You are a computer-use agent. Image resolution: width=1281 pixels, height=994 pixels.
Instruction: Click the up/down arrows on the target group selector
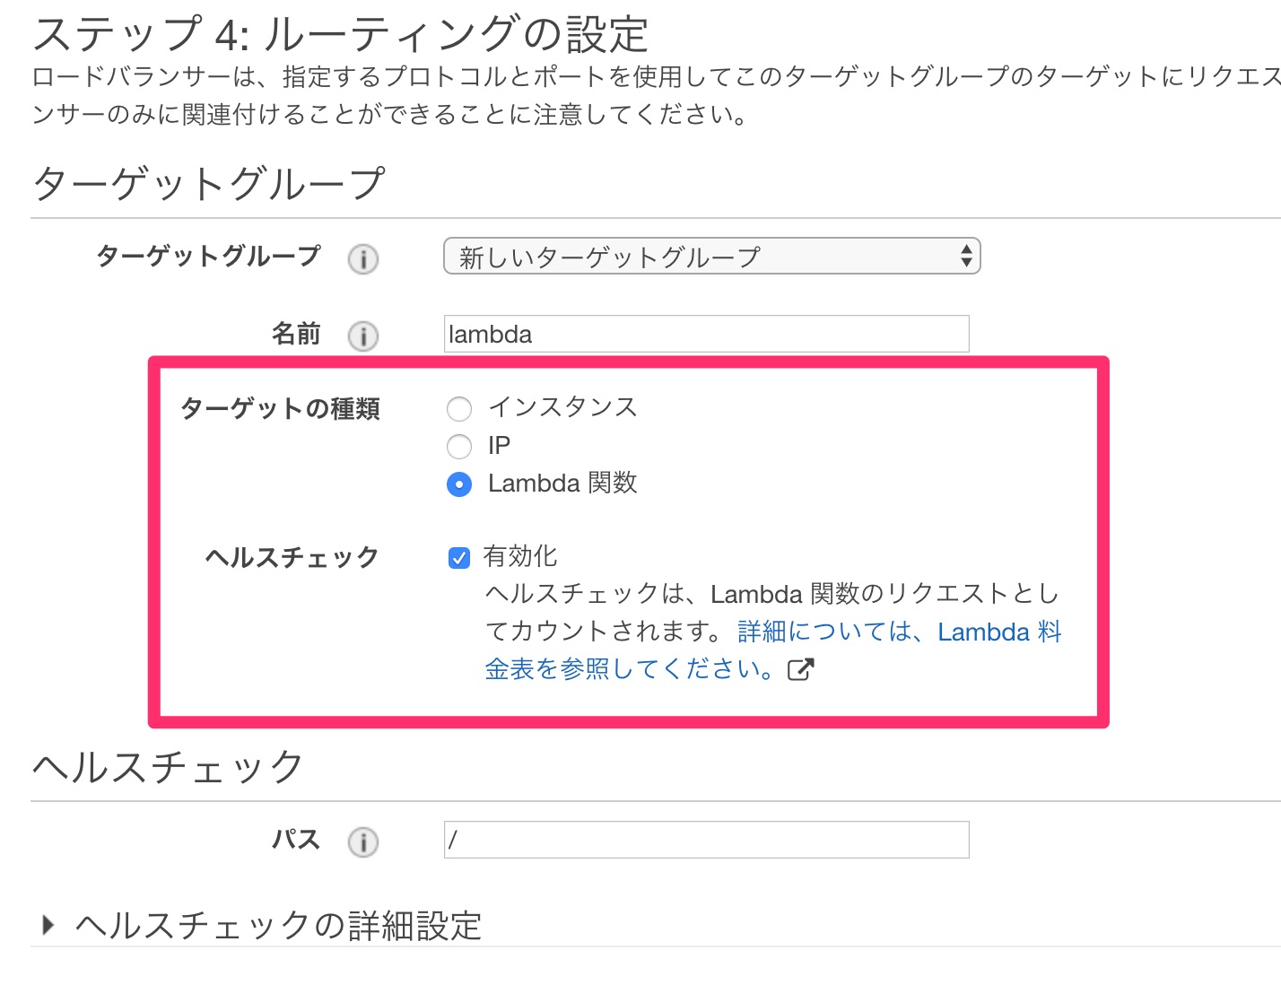click(x=965, y=256)
